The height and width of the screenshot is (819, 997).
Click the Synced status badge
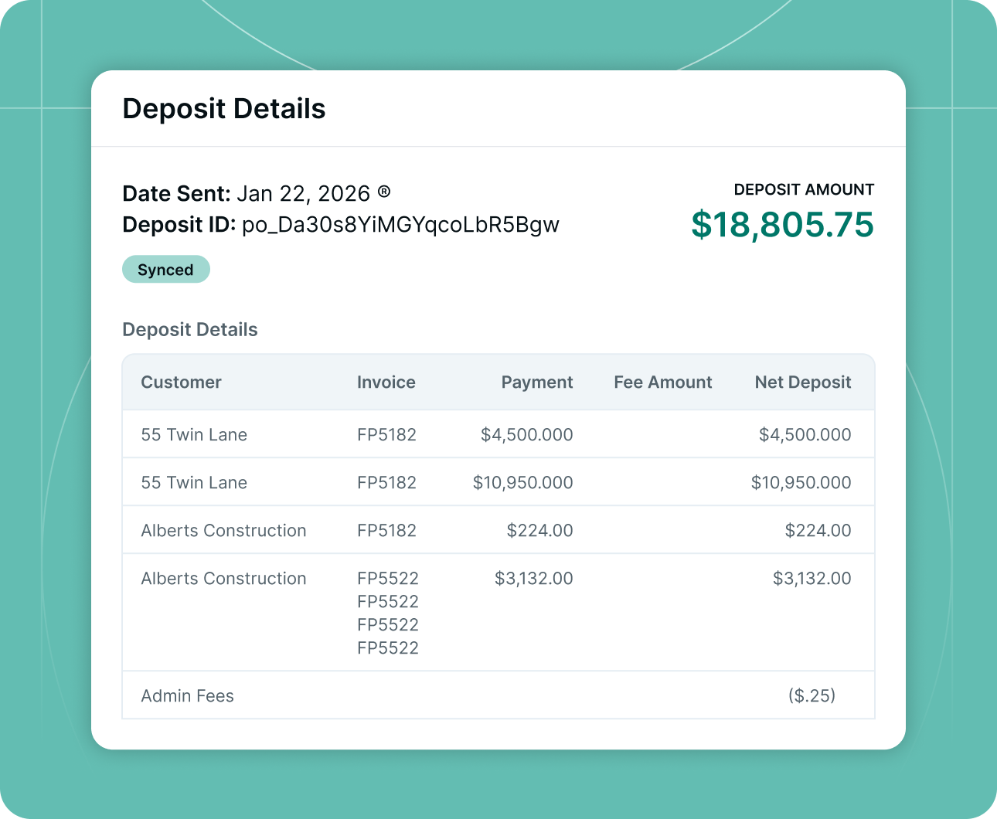coord(166,269)
